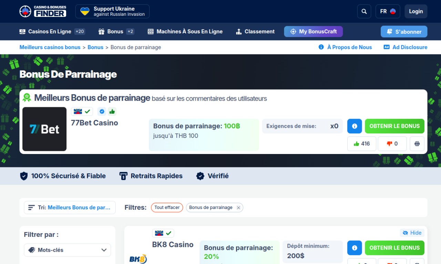The image size is (441, 264).
Task: Open the search icon in the header
Action: click(x=364, y=11)
